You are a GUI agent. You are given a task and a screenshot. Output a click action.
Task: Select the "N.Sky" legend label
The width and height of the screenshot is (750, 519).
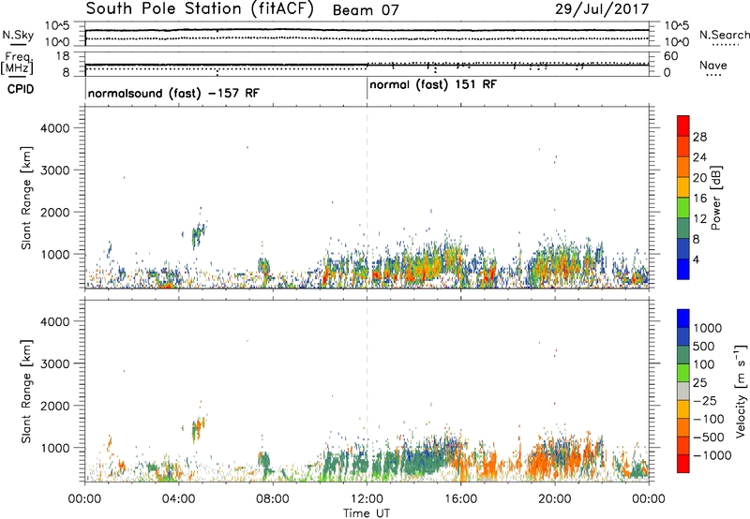(x=18, y=35)
